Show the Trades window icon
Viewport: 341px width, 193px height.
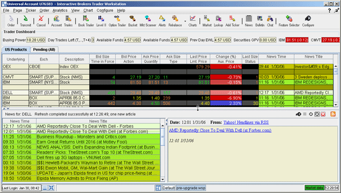click(68, 21)
